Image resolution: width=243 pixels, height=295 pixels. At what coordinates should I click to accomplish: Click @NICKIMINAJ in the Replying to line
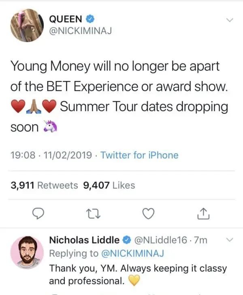pyautogui.click(x=132, y=254)
